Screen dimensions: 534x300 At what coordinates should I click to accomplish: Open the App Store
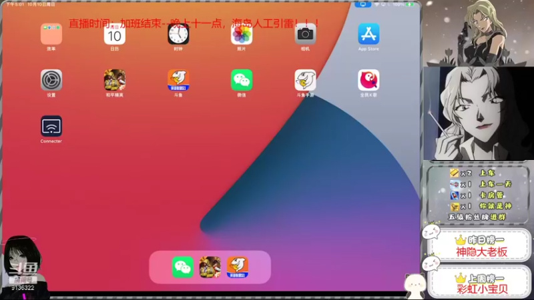click(x=368, y=34)
